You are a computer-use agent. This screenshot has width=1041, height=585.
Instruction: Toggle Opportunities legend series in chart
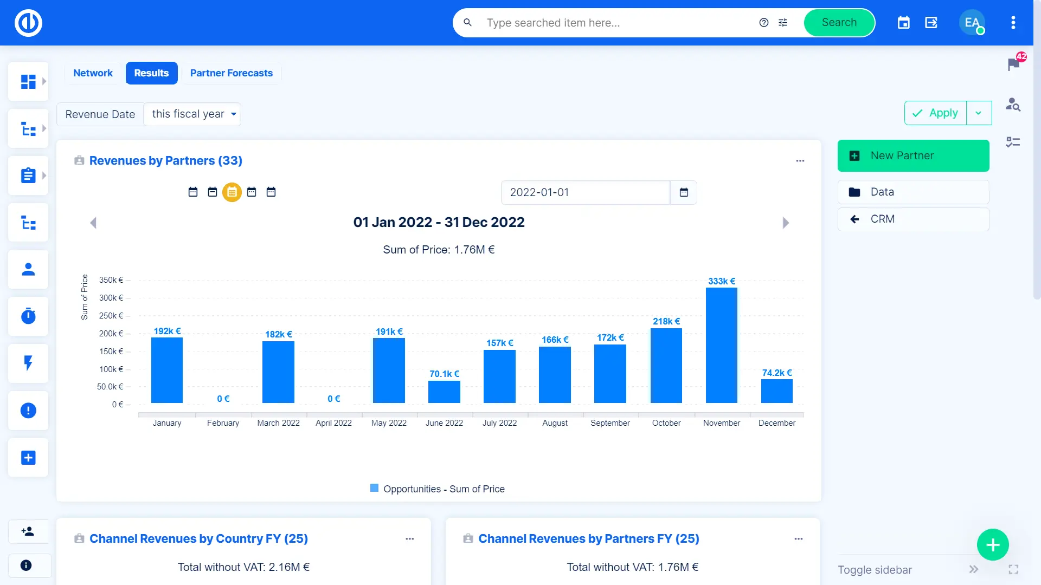point(437,489)
